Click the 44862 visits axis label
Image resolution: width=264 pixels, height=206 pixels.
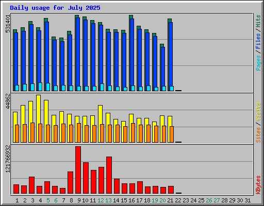coord(8,101)
